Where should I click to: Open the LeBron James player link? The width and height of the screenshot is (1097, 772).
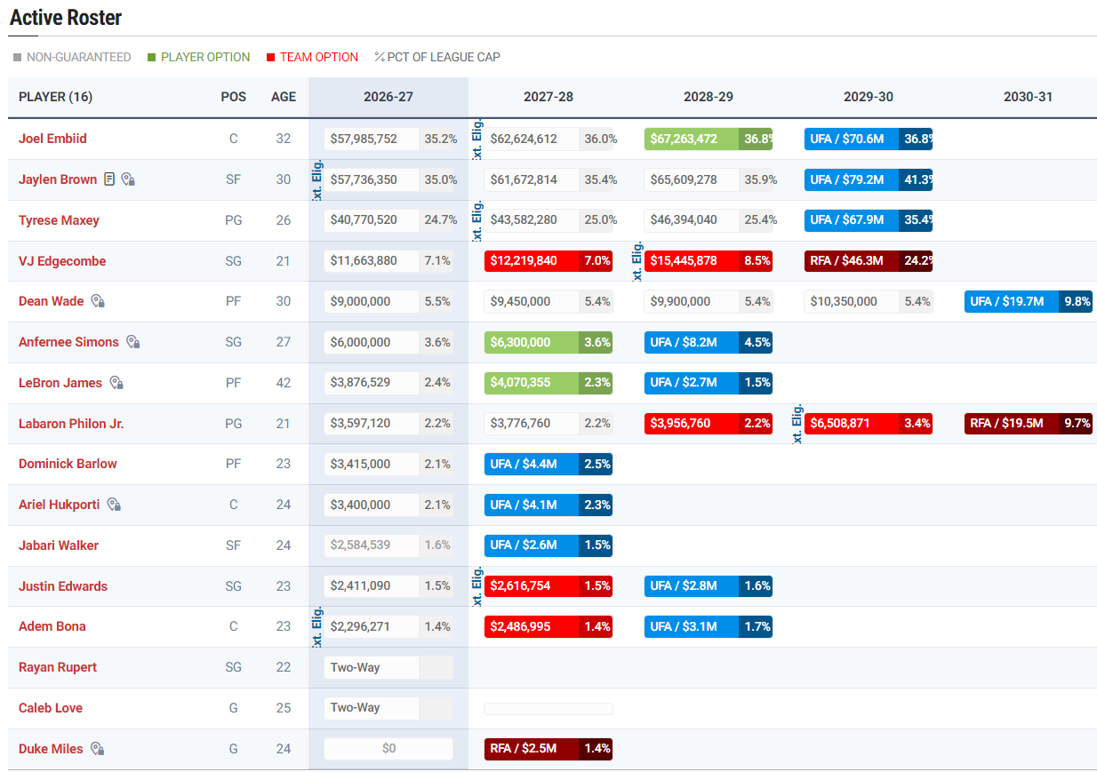pyautogui.click(x=60, y=383)
